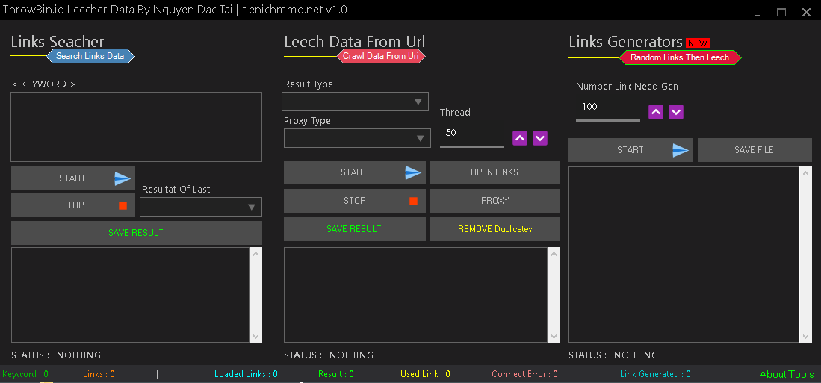The height and width of the screenshot is (383, 821).
Task: Click 'Result : 0' counter
Action: coord(335,374)
